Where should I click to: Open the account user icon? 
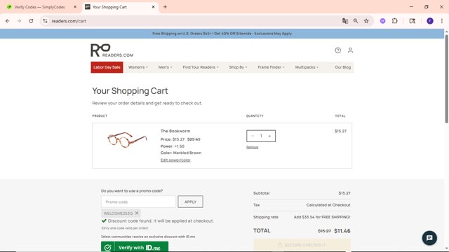[350, 50]
